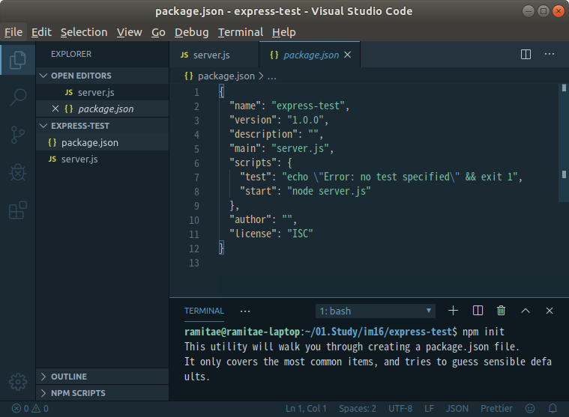
Task: Click the "license": "ISC" line
Action: 271,234
